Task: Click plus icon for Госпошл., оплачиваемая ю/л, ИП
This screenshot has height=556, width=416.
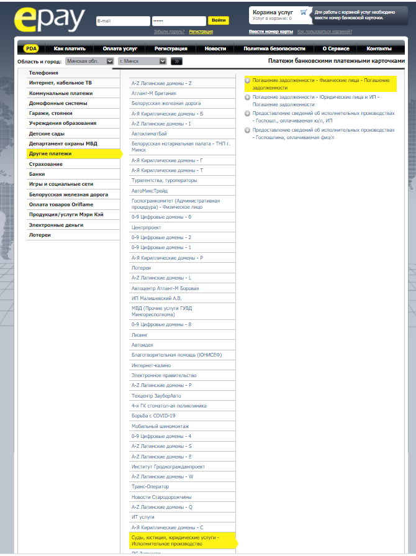Action: click(247, 114)
